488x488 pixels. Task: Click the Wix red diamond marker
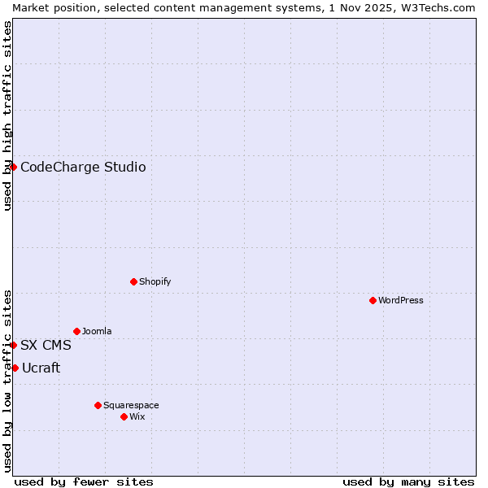pos(124,416)
